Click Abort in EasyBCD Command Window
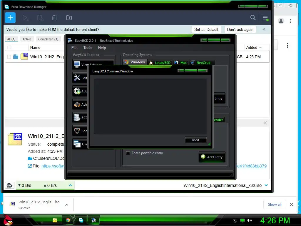301x226 pixels. [x=195, y=140]
